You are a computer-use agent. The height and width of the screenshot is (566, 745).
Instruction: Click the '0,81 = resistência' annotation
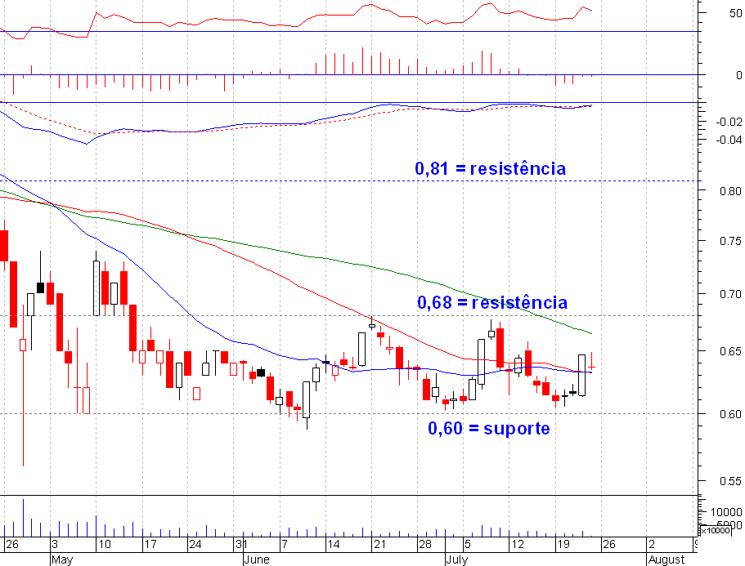point(491,168)
